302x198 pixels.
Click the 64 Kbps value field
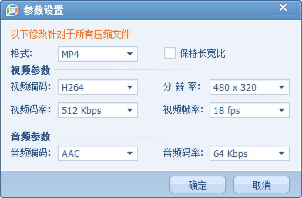tap(231, 154)
